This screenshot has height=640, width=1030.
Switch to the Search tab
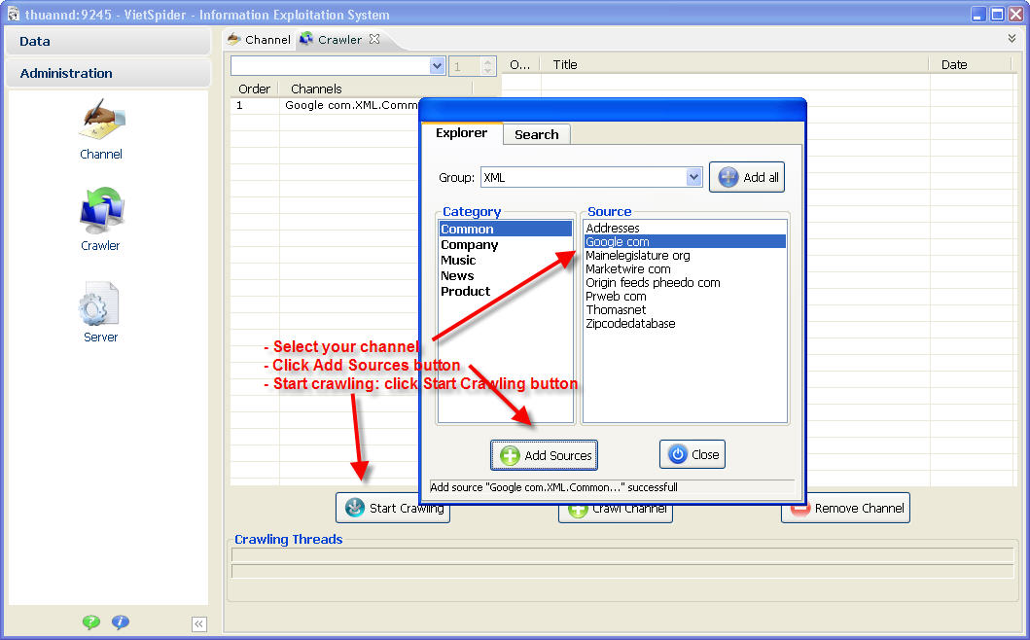pyautogui.click(x=536, y=134)
